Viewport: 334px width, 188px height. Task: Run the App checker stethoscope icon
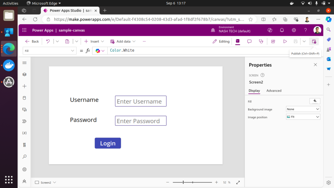click(x=261, y=41)
